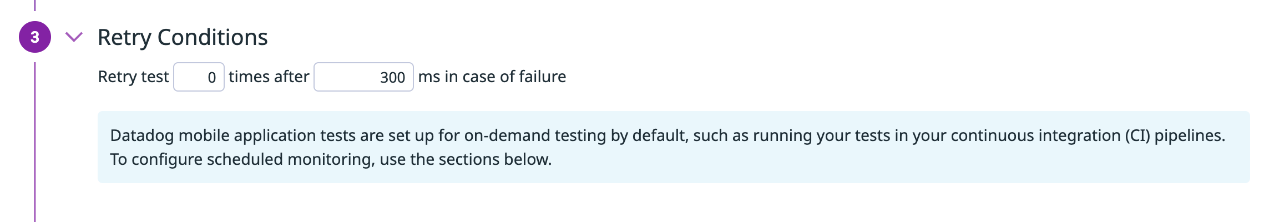Click the purple step 3 badge
This screenshot has height=222, width=1264.
(35, 37)
